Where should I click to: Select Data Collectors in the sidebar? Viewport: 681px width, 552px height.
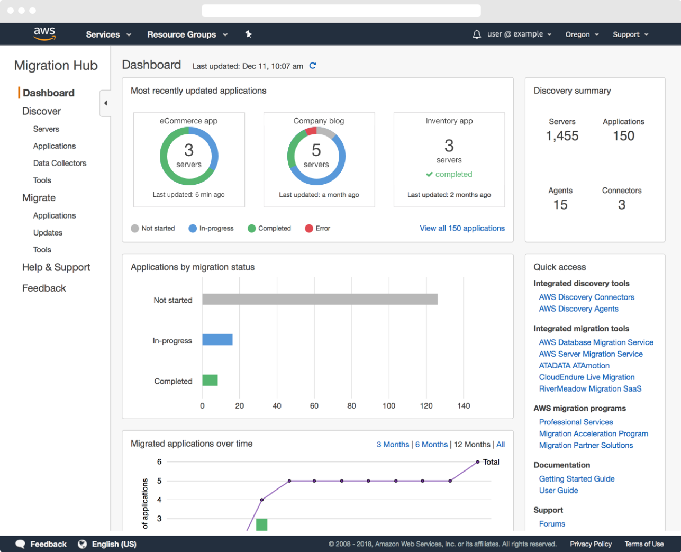pos(59,163)
